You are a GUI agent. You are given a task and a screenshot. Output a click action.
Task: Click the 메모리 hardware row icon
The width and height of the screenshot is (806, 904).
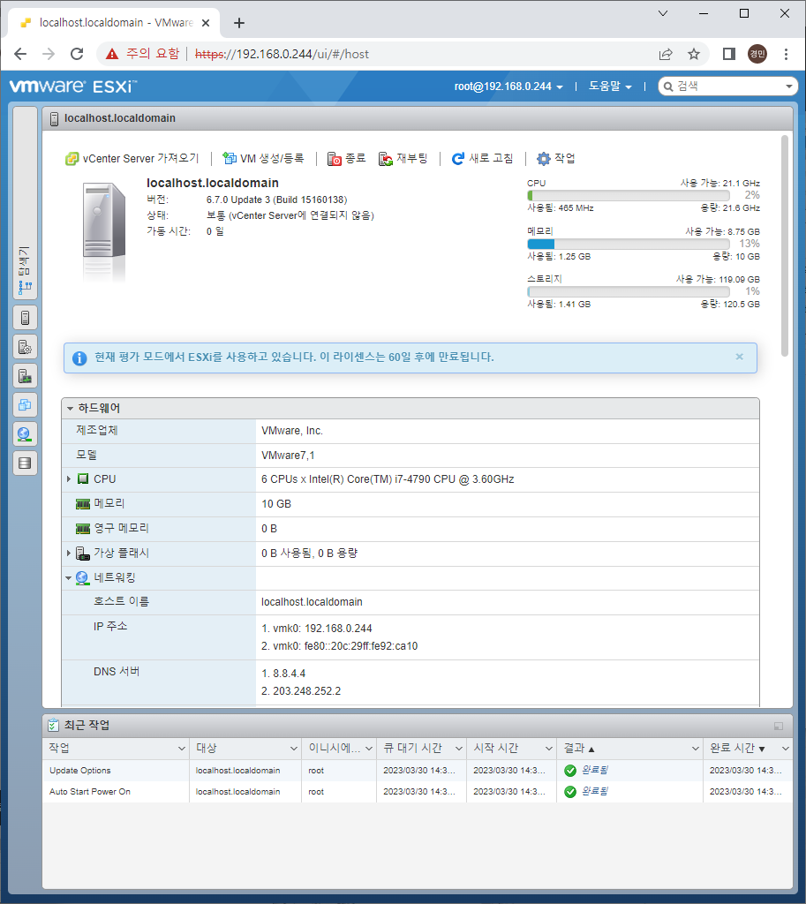click(83, 504)
